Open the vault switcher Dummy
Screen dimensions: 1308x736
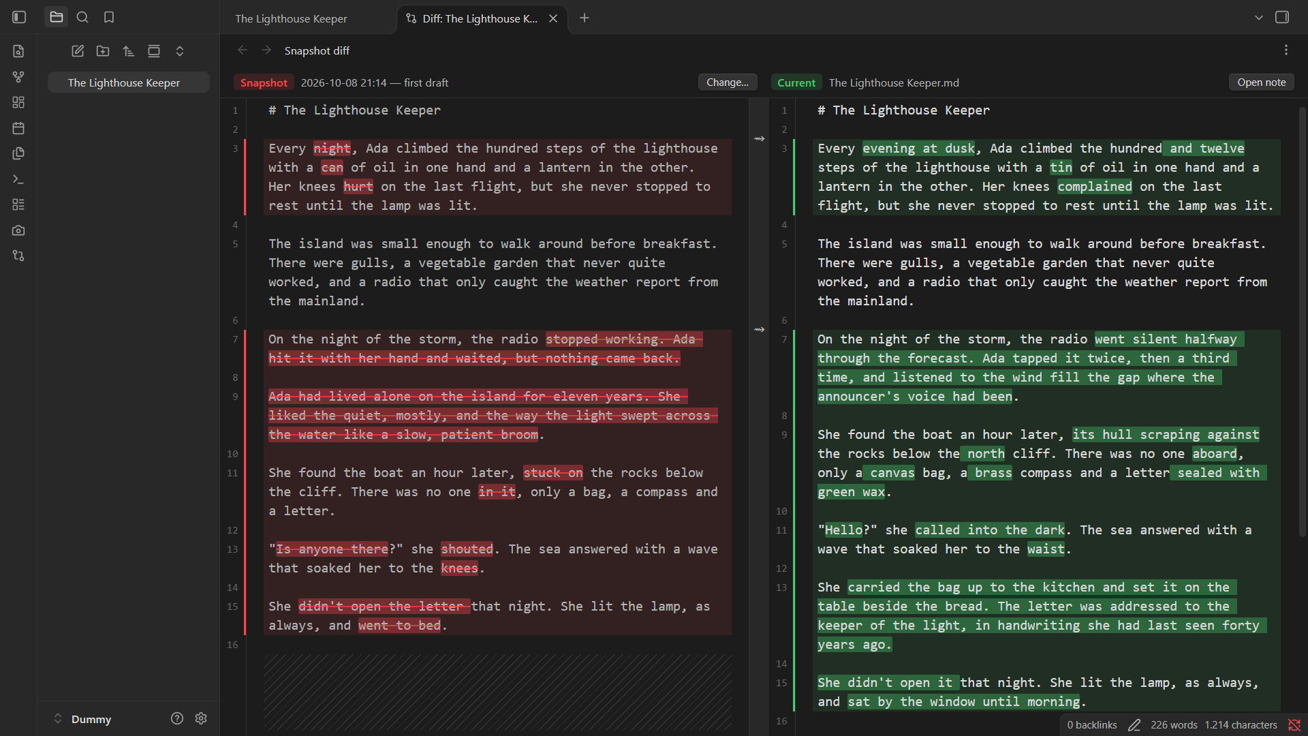(x=82, y=719)
